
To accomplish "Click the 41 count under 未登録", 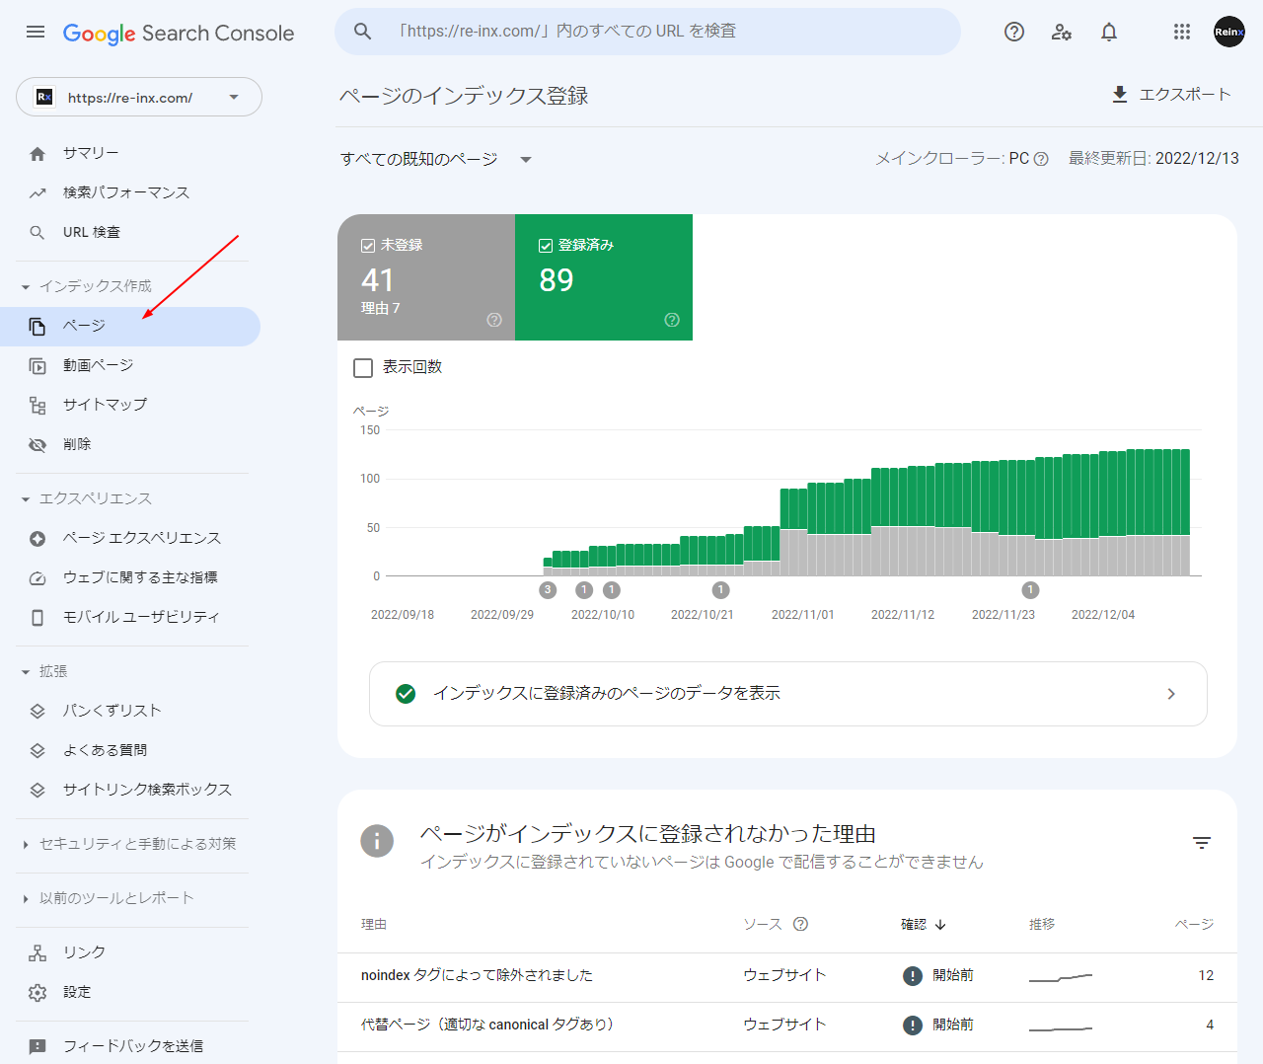I will pos(378,280).
